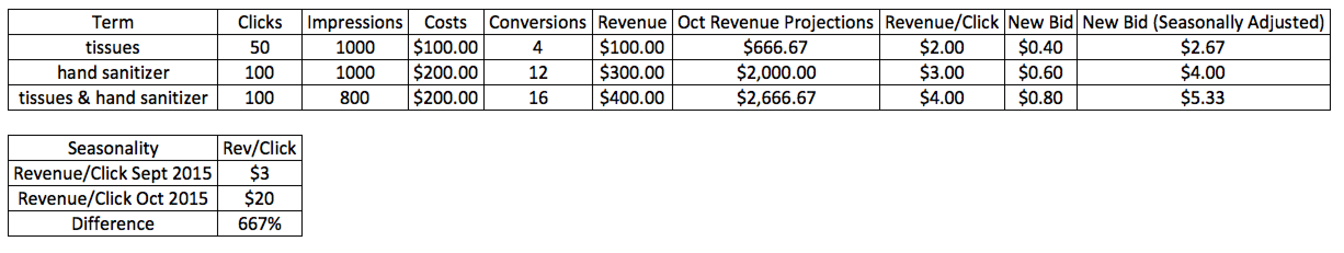Select the 16 conversions cell
Viewport: 1344px width, 253px height.
[x=538, y=97]
